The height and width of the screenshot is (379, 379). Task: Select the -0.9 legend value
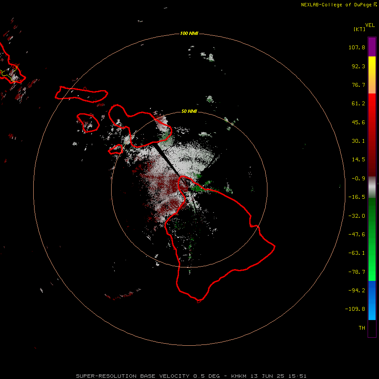[358, 179]
